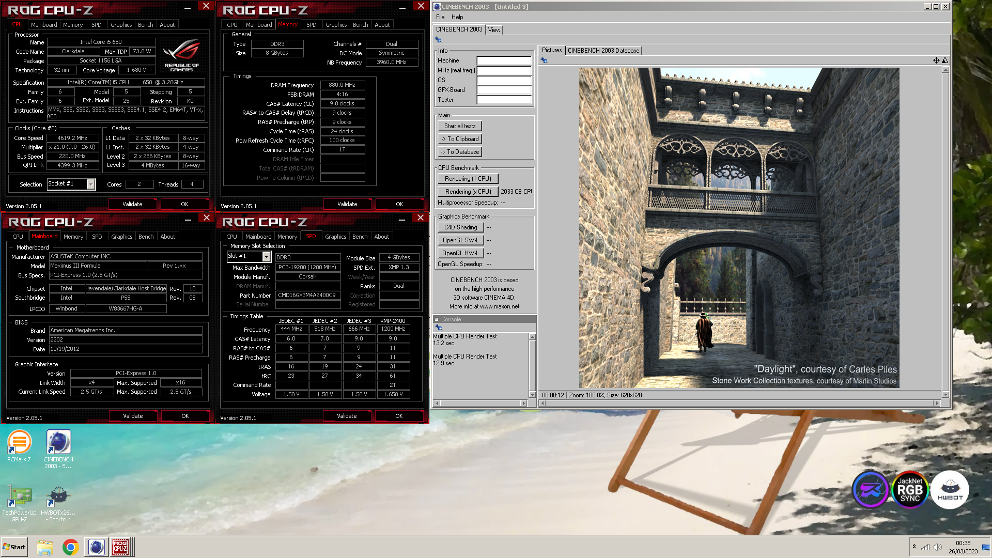Select Pictures tab in CINEBENCH
This screenshot has height=558, width=992.
tap(551, 50)
